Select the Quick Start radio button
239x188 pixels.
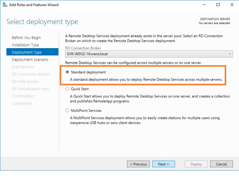67,89
